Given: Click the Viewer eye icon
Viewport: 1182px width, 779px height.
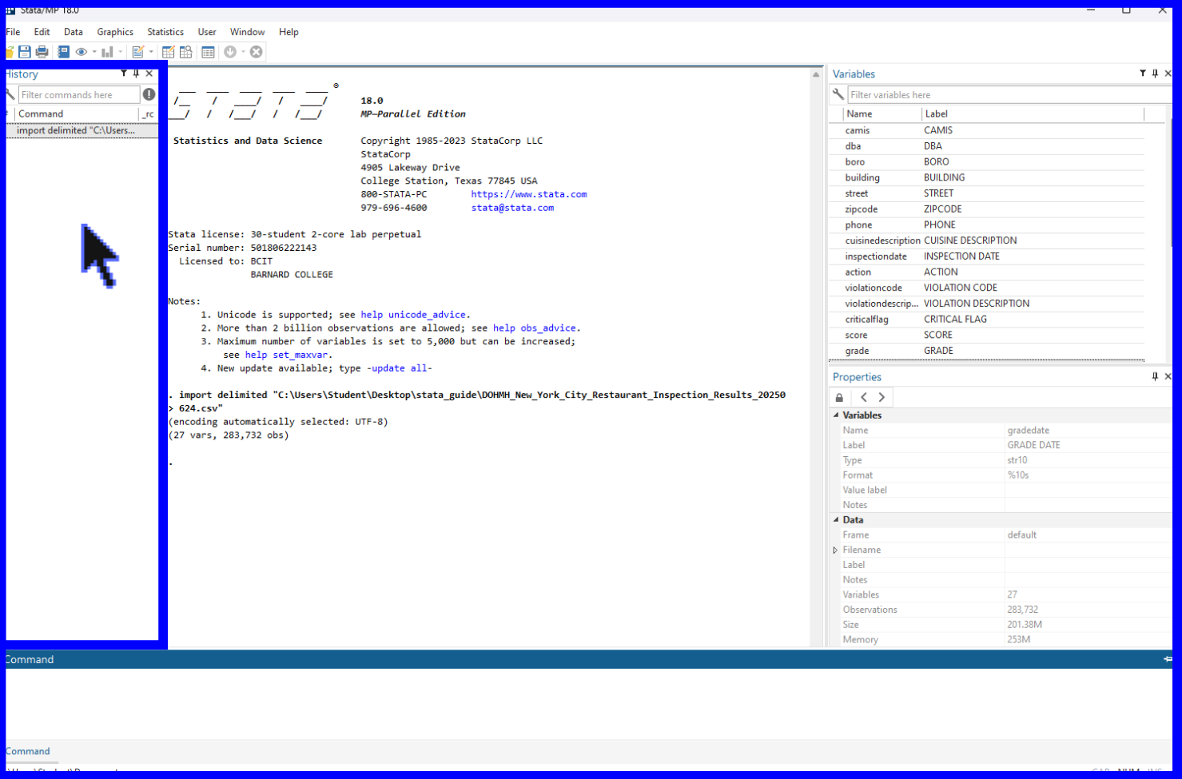Looking at the screenshot, I should (82, 52).
